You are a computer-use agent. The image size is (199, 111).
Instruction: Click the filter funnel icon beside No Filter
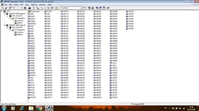click(x=85, y=8)
